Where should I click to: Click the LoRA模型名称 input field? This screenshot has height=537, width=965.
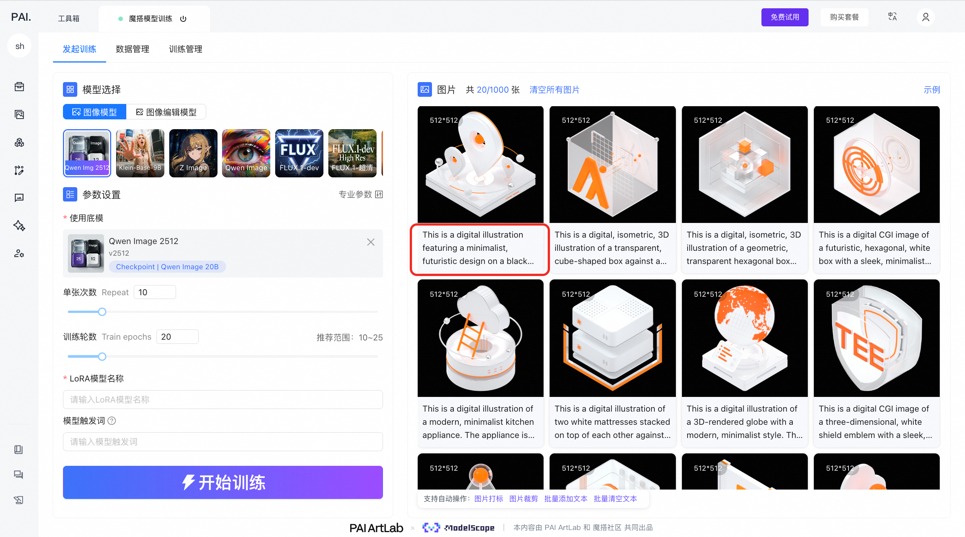click(223, 400)
